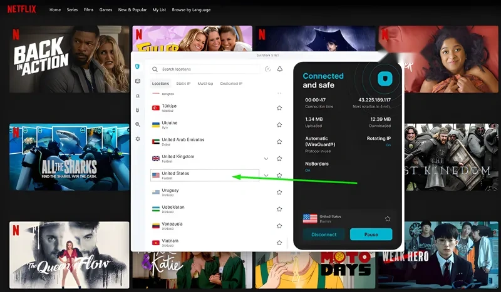
Task: Open the Surfshark VPN shield sidebar icon
Action: click(x=137, y=67)
